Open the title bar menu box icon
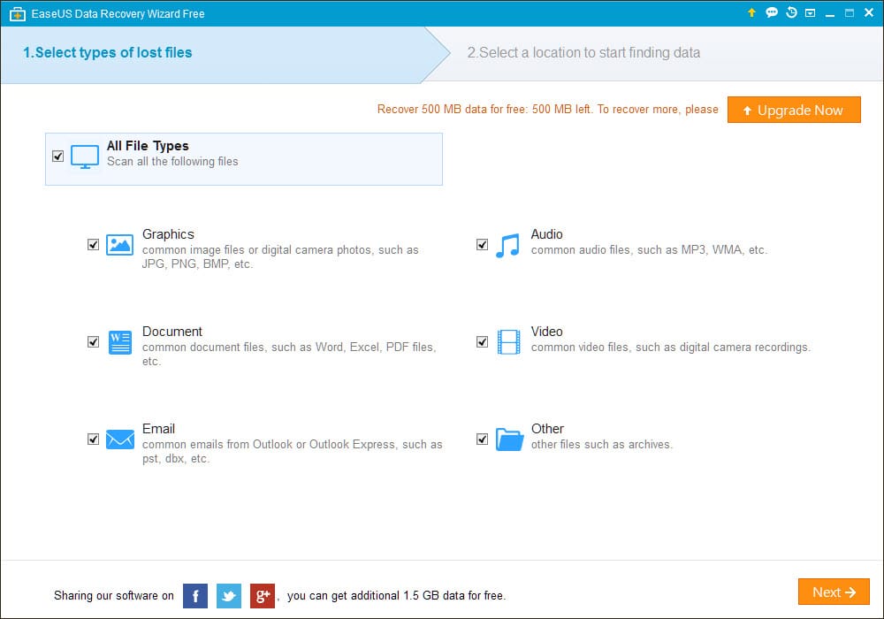 pyautogui.click(x=810, y=13)
